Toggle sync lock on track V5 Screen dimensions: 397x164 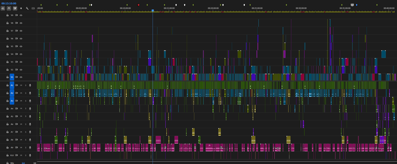tap(17, 46)
